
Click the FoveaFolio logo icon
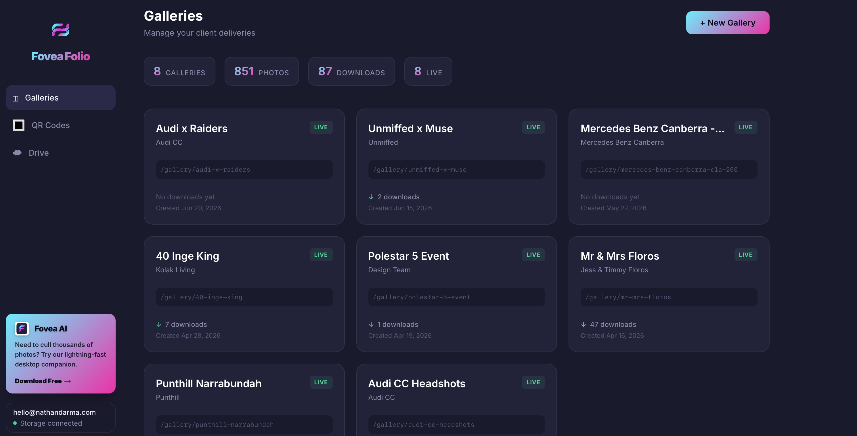click(x=61, y=30)
